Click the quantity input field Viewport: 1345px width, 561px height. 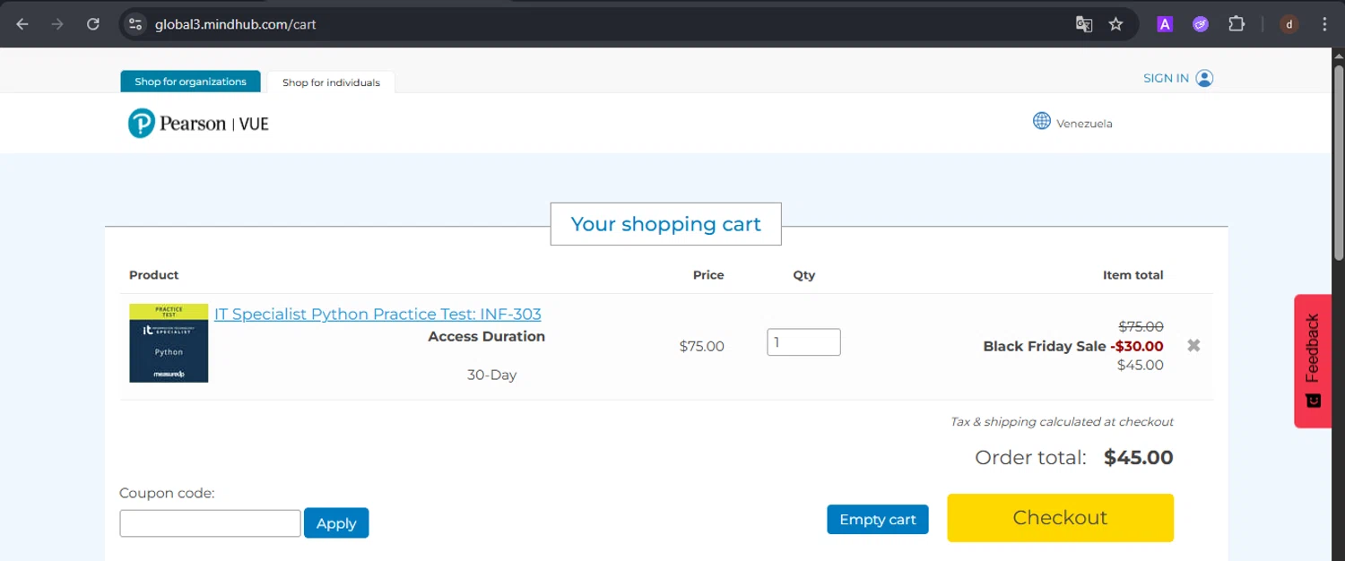coord(803,342)
